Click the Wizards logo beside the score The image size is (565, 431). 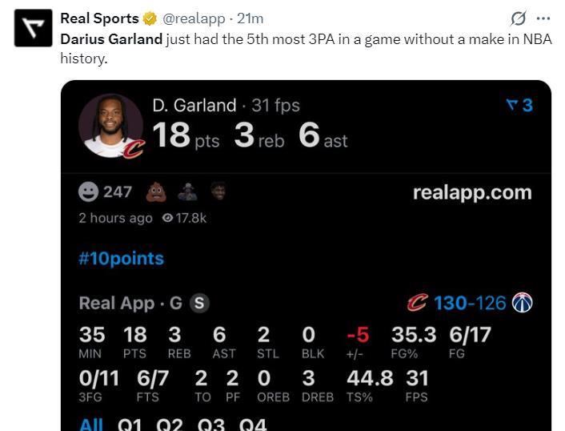(x=522, y=303)
